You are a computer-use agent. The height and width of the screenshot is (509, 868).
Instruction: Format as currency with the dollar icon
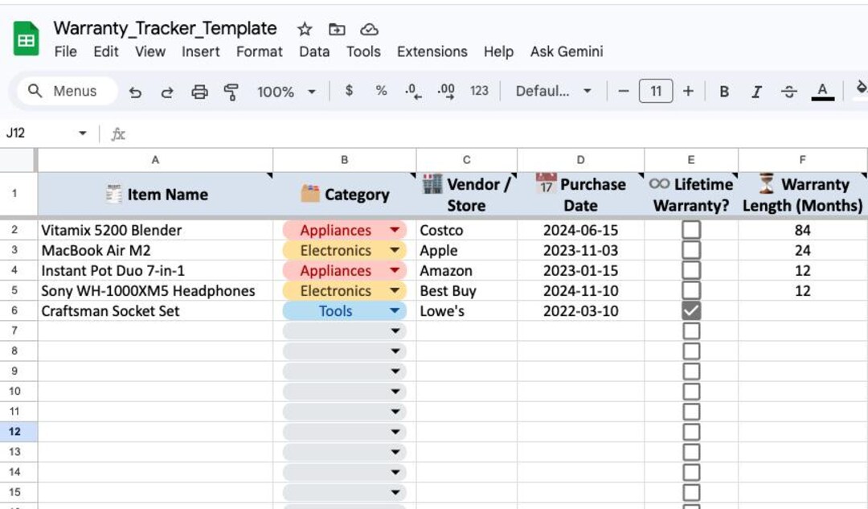(349, 91)
